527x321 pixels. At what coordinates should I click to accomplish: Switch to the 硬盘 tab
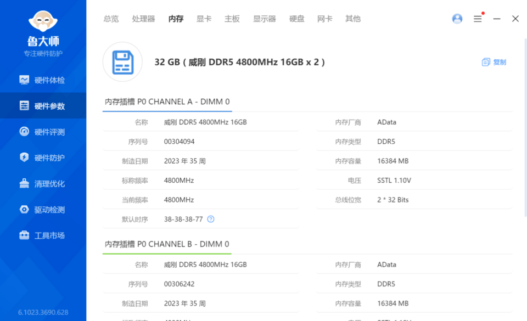click(x=296, y=18)
